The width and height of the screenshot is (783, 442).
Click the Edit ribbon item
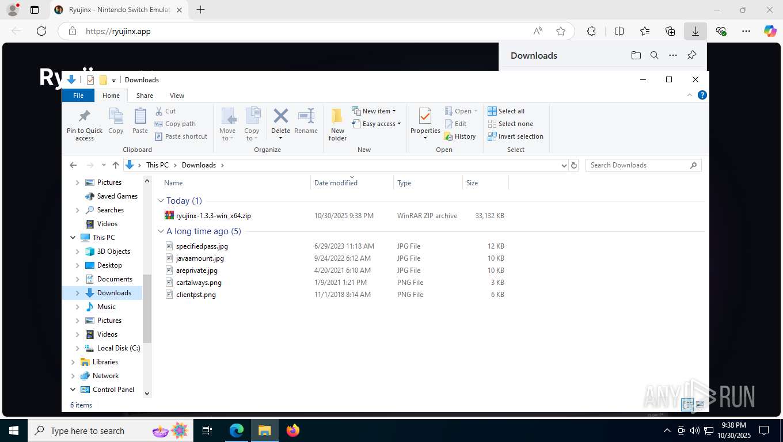[x=455, y=124]
